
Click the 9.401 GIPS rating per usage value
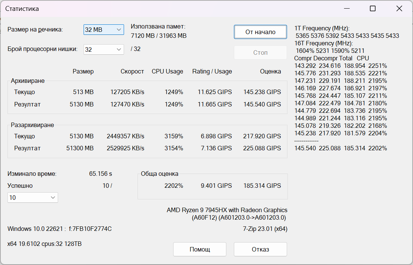216,186
